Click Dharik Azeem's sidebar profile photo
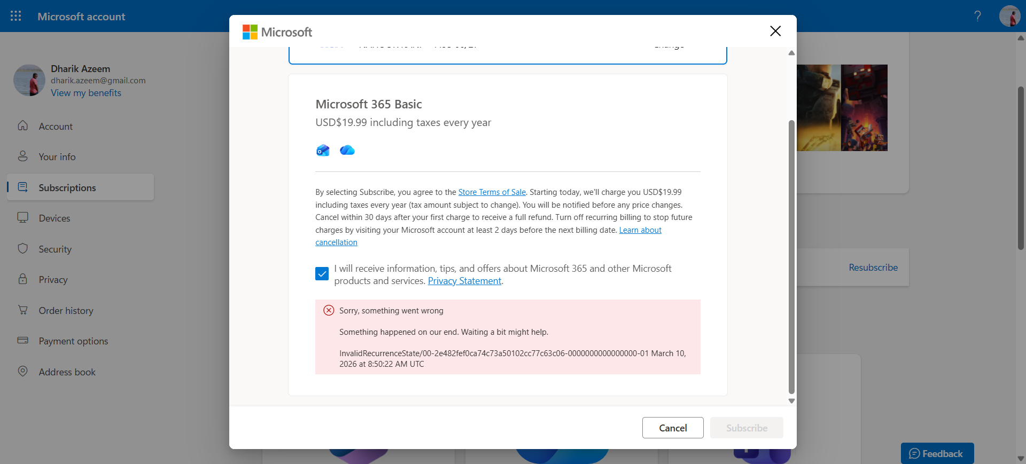 tap(29, 80)
